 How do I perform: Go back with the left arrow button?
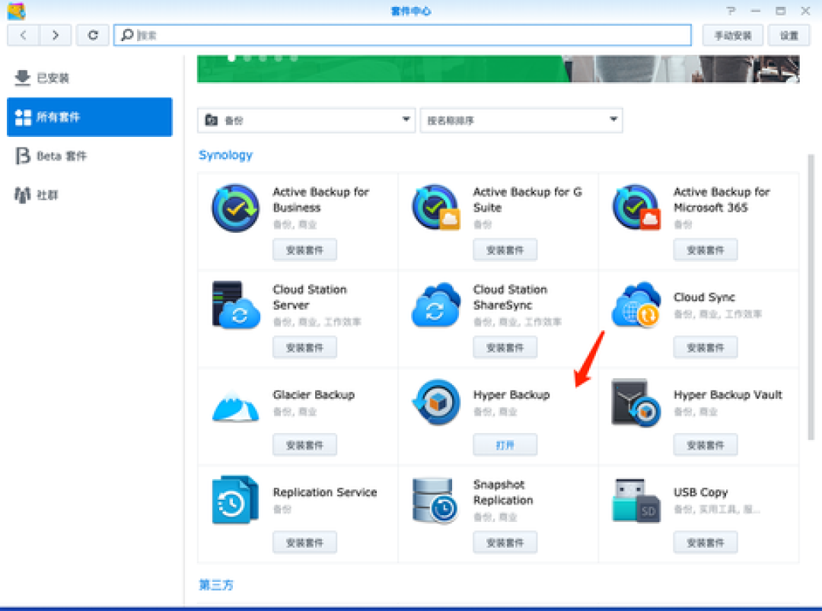(x=23, y=35)
